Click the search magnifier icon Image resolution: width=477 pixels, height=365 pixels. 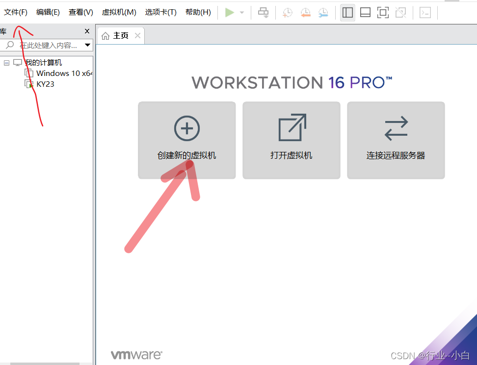10,45
